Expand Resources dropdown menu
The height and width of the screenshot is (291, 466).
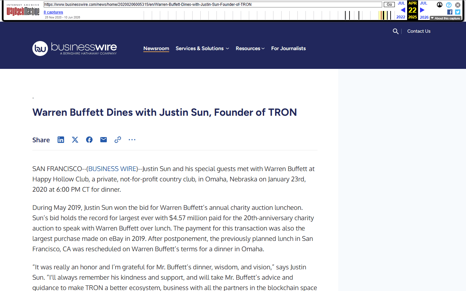[250, 48]
